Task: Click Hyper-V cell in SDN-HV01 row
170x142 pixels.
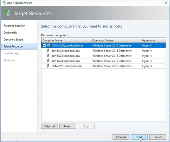Action: tap(147, 66)
